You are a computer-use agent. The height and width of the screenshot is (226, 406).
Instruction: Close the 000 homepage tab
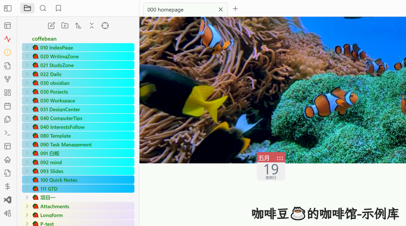[x=220, y=10]
